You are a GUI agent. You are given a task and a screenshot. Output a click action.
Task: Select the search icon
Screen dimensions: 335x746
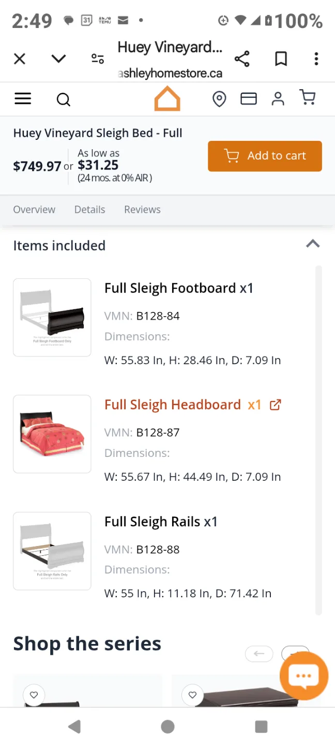[63, 99]
